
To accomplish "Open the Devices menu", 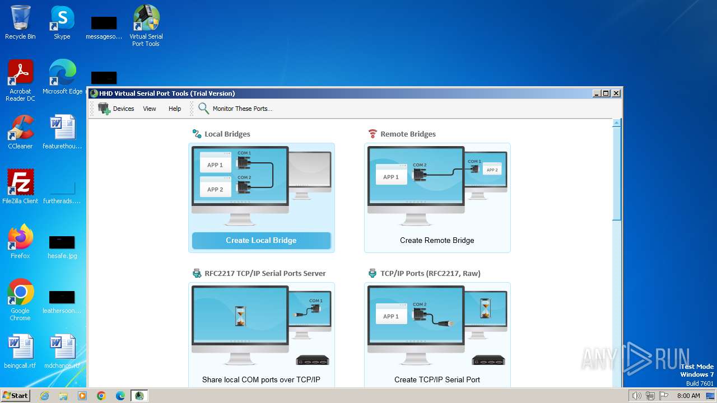I will [x=123, y=109].
